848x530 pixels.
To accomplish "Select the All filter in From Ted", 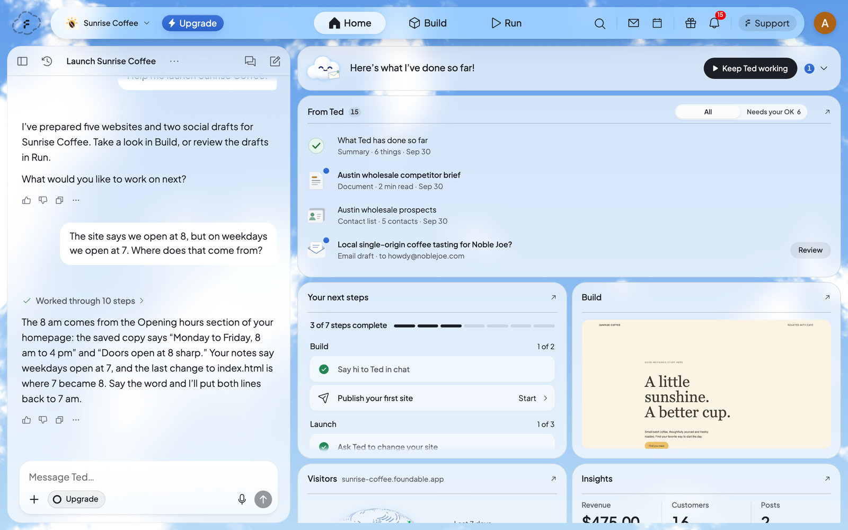I will [x=708, y=112].
